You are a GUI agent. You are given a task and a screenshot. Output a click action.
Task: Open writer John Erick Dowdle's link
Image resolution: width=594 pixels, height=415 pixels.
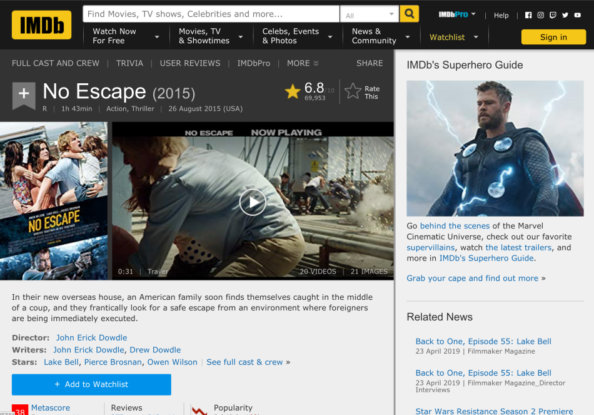coord(89,350)
